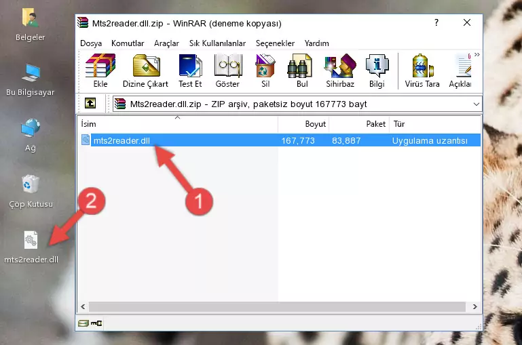Image resolution: width=522 pixels, height=345 pixels.
Task: Sort by Tür column header
Action: pyautogui.click(x=435, y=124)
